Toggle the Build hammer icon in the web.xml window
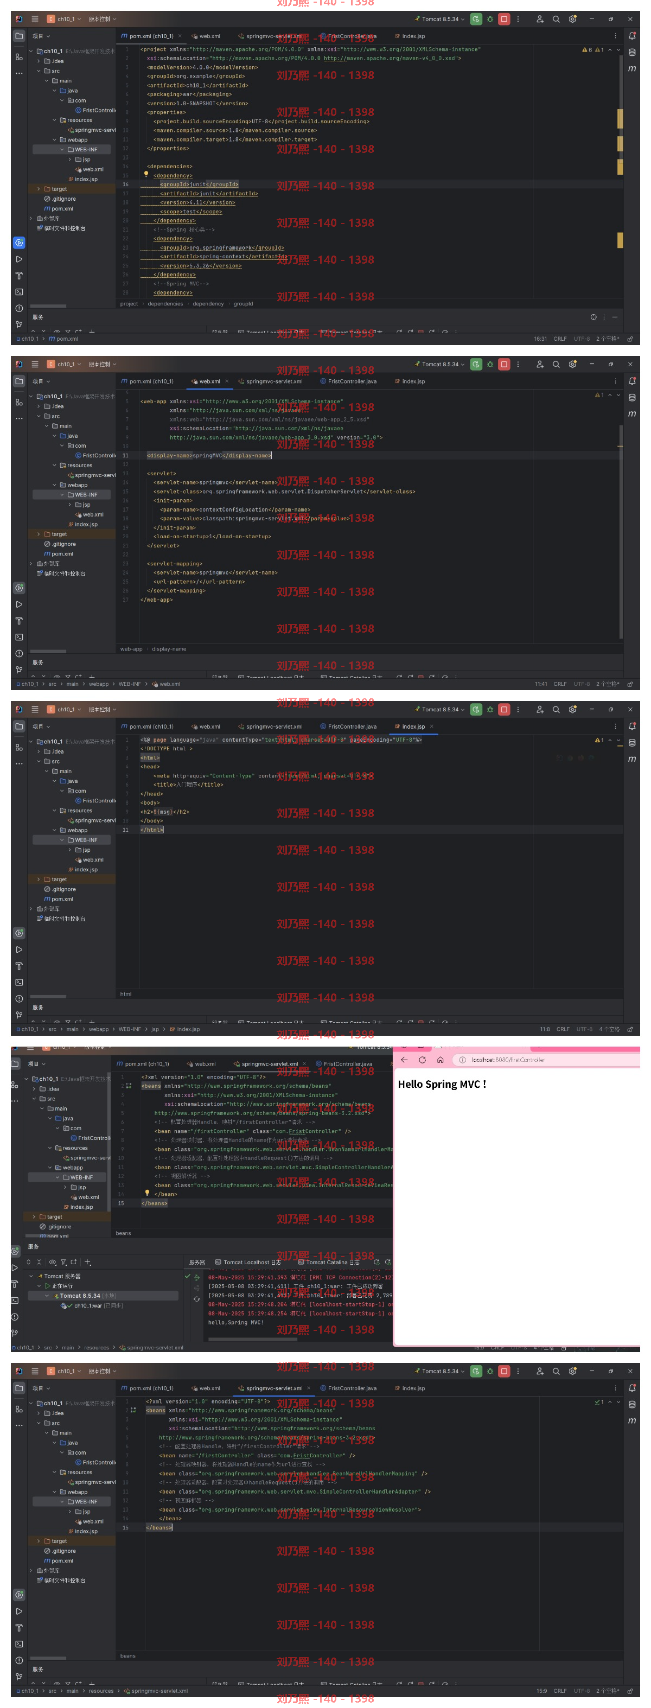The height and width of the screenshot is (1708, 651). (x=19, y=621)
